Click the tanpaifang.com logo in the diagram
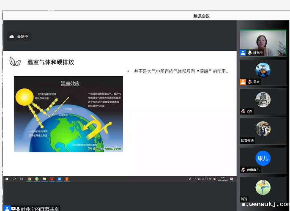The width and height of the screenshot is (290, 211). 105,149
